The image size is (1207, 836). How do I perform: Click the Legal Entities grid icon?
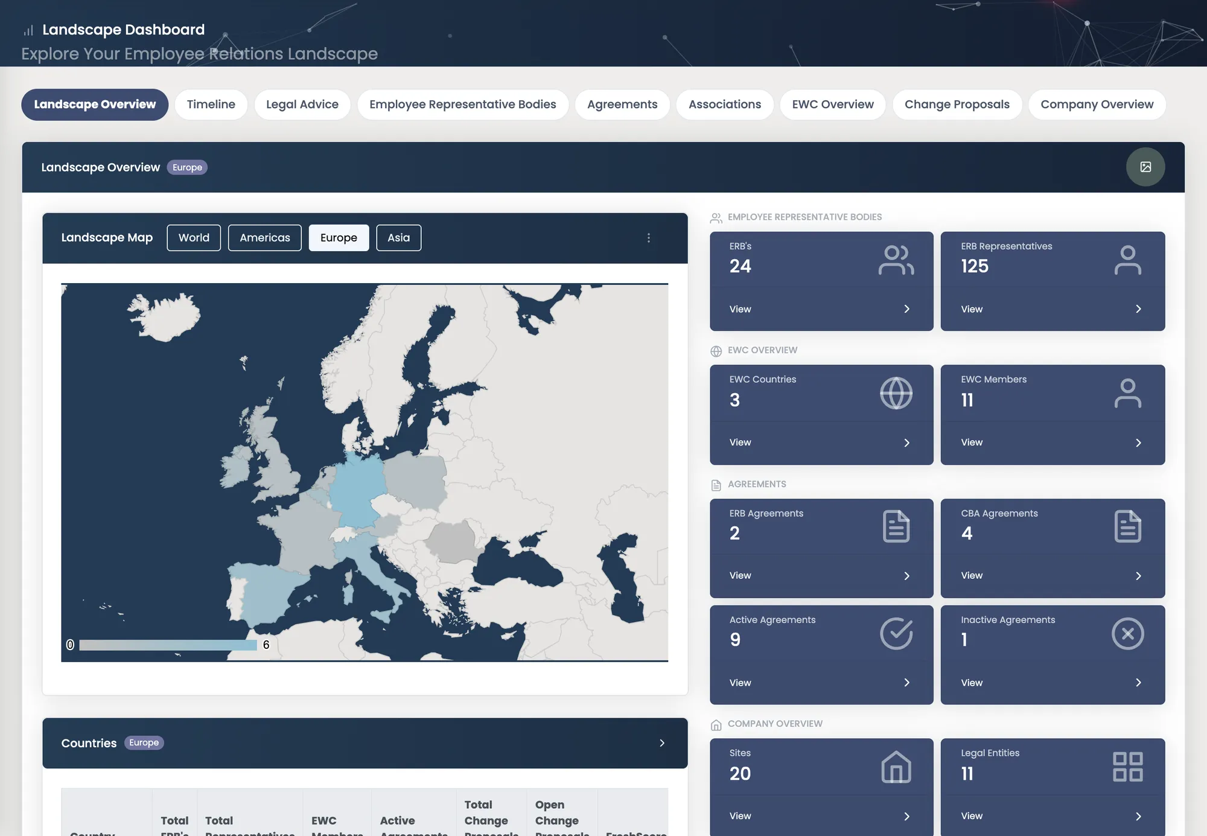click(x=1127, y=767)
